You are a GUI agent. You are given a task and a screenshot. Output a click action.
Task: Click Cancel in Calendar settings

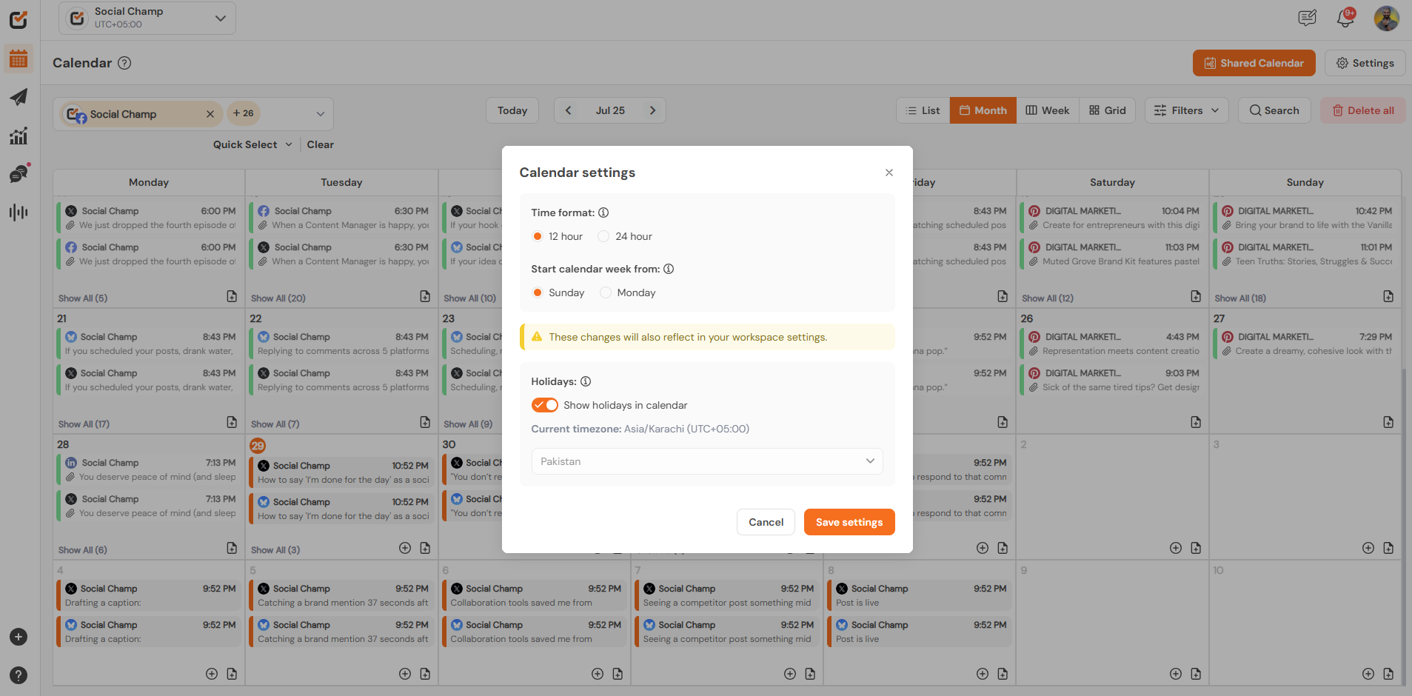pyautogui.click(x=766, y=522)
